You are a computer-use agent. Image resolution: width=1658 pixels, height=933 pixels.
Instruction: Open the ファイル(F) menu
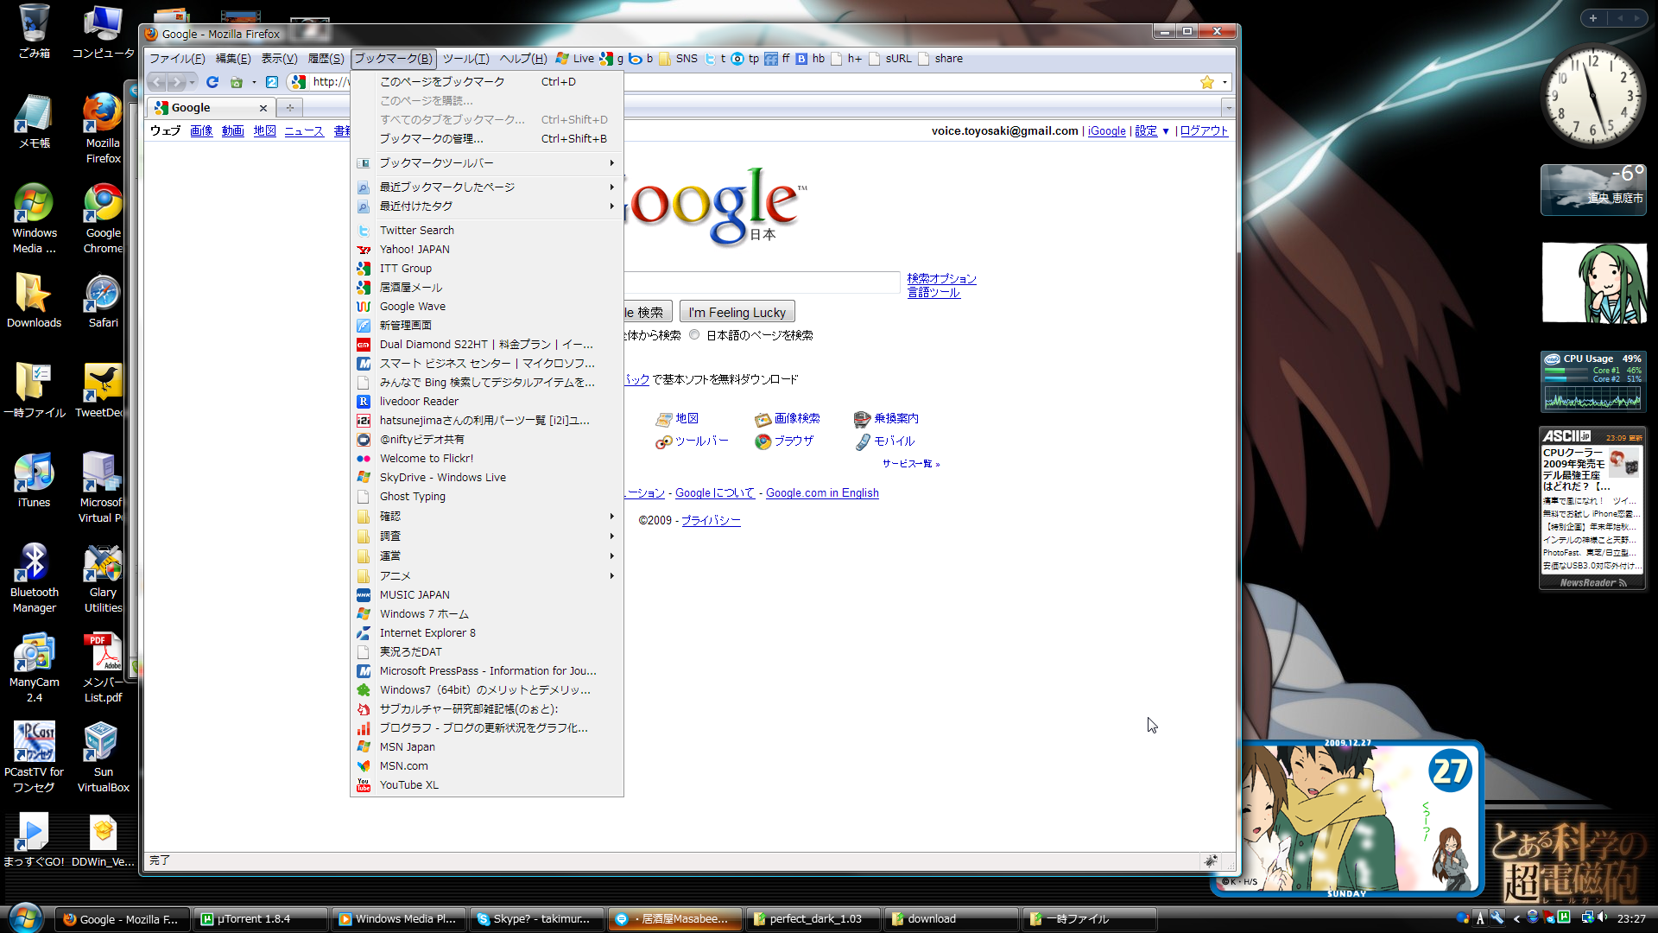point(177,59)
